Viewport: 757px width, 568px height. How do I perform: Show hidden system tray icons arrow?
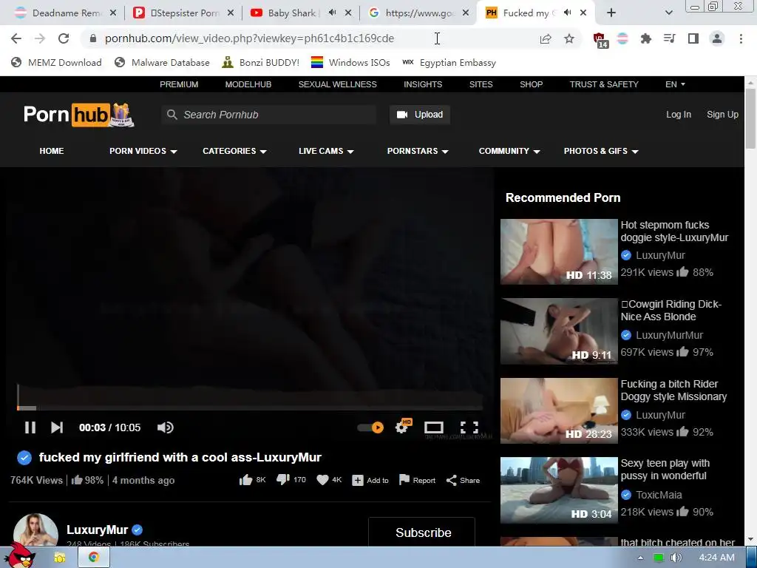(x=640, y=558)
